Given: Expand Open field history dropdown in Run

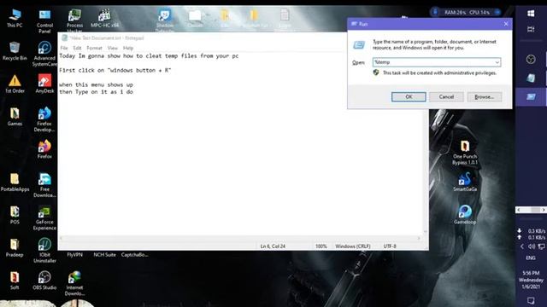Looking at the screenshot, I should (x=497, y=62).
